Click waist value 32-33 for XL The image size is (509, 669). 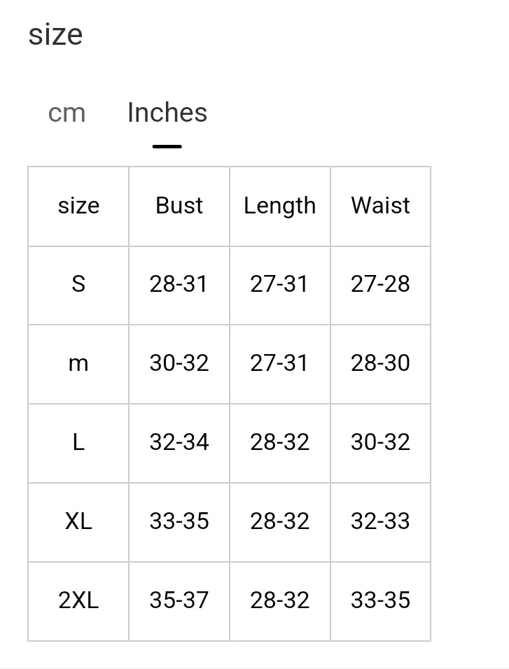click(380, 521)
